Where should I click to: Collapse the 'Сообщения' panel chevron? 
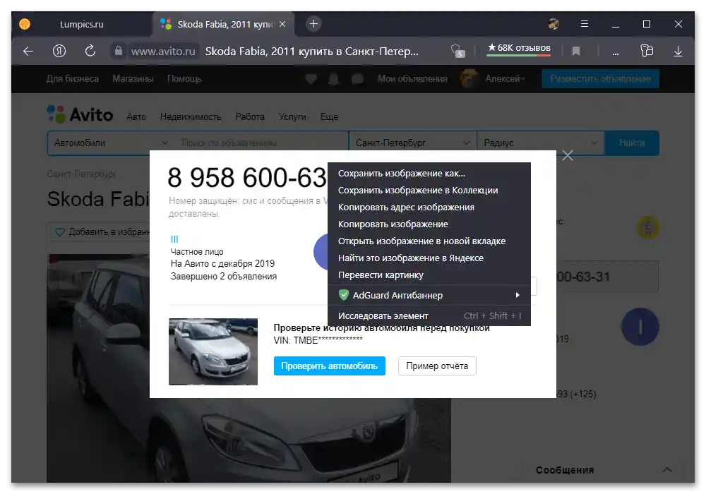point(667,470)
